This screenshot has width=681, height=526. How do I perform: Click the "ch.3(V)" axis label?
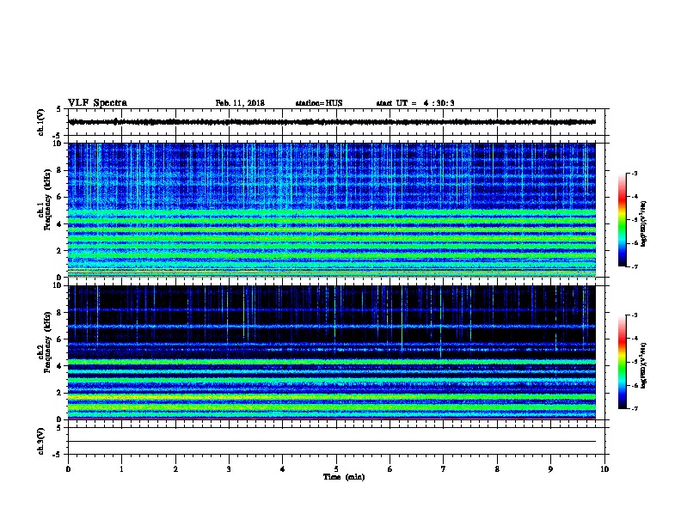coord(41,441)
